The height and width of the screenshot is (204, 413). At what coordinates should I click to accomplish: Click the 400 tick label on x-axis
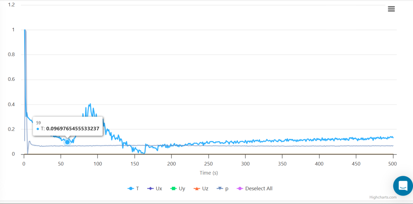coord(319,164)
